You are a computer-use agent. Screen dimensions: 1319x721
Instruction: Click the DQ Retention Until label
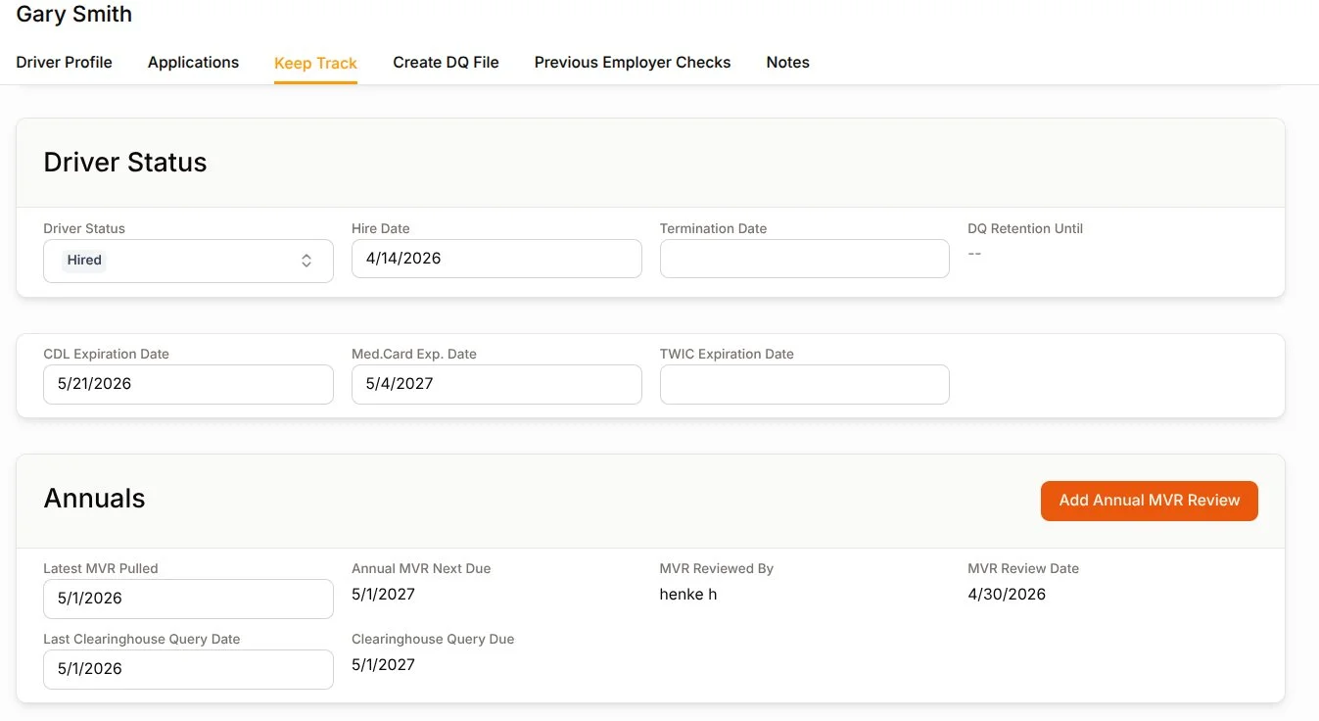pos(1025,228)
